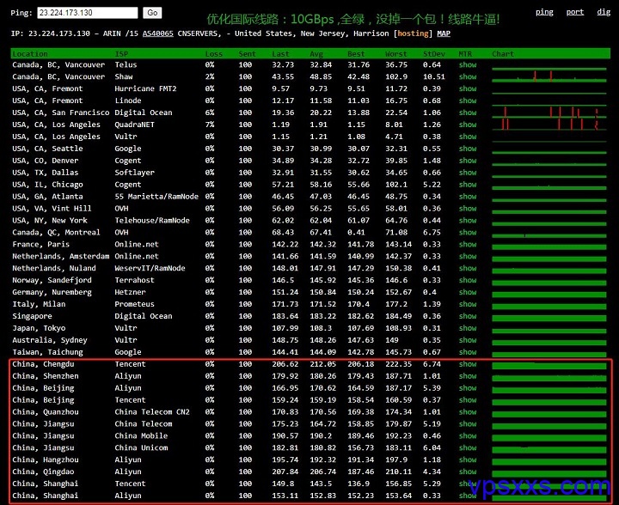Show MTR for Los Angeles Vultr row

(468, 137)
